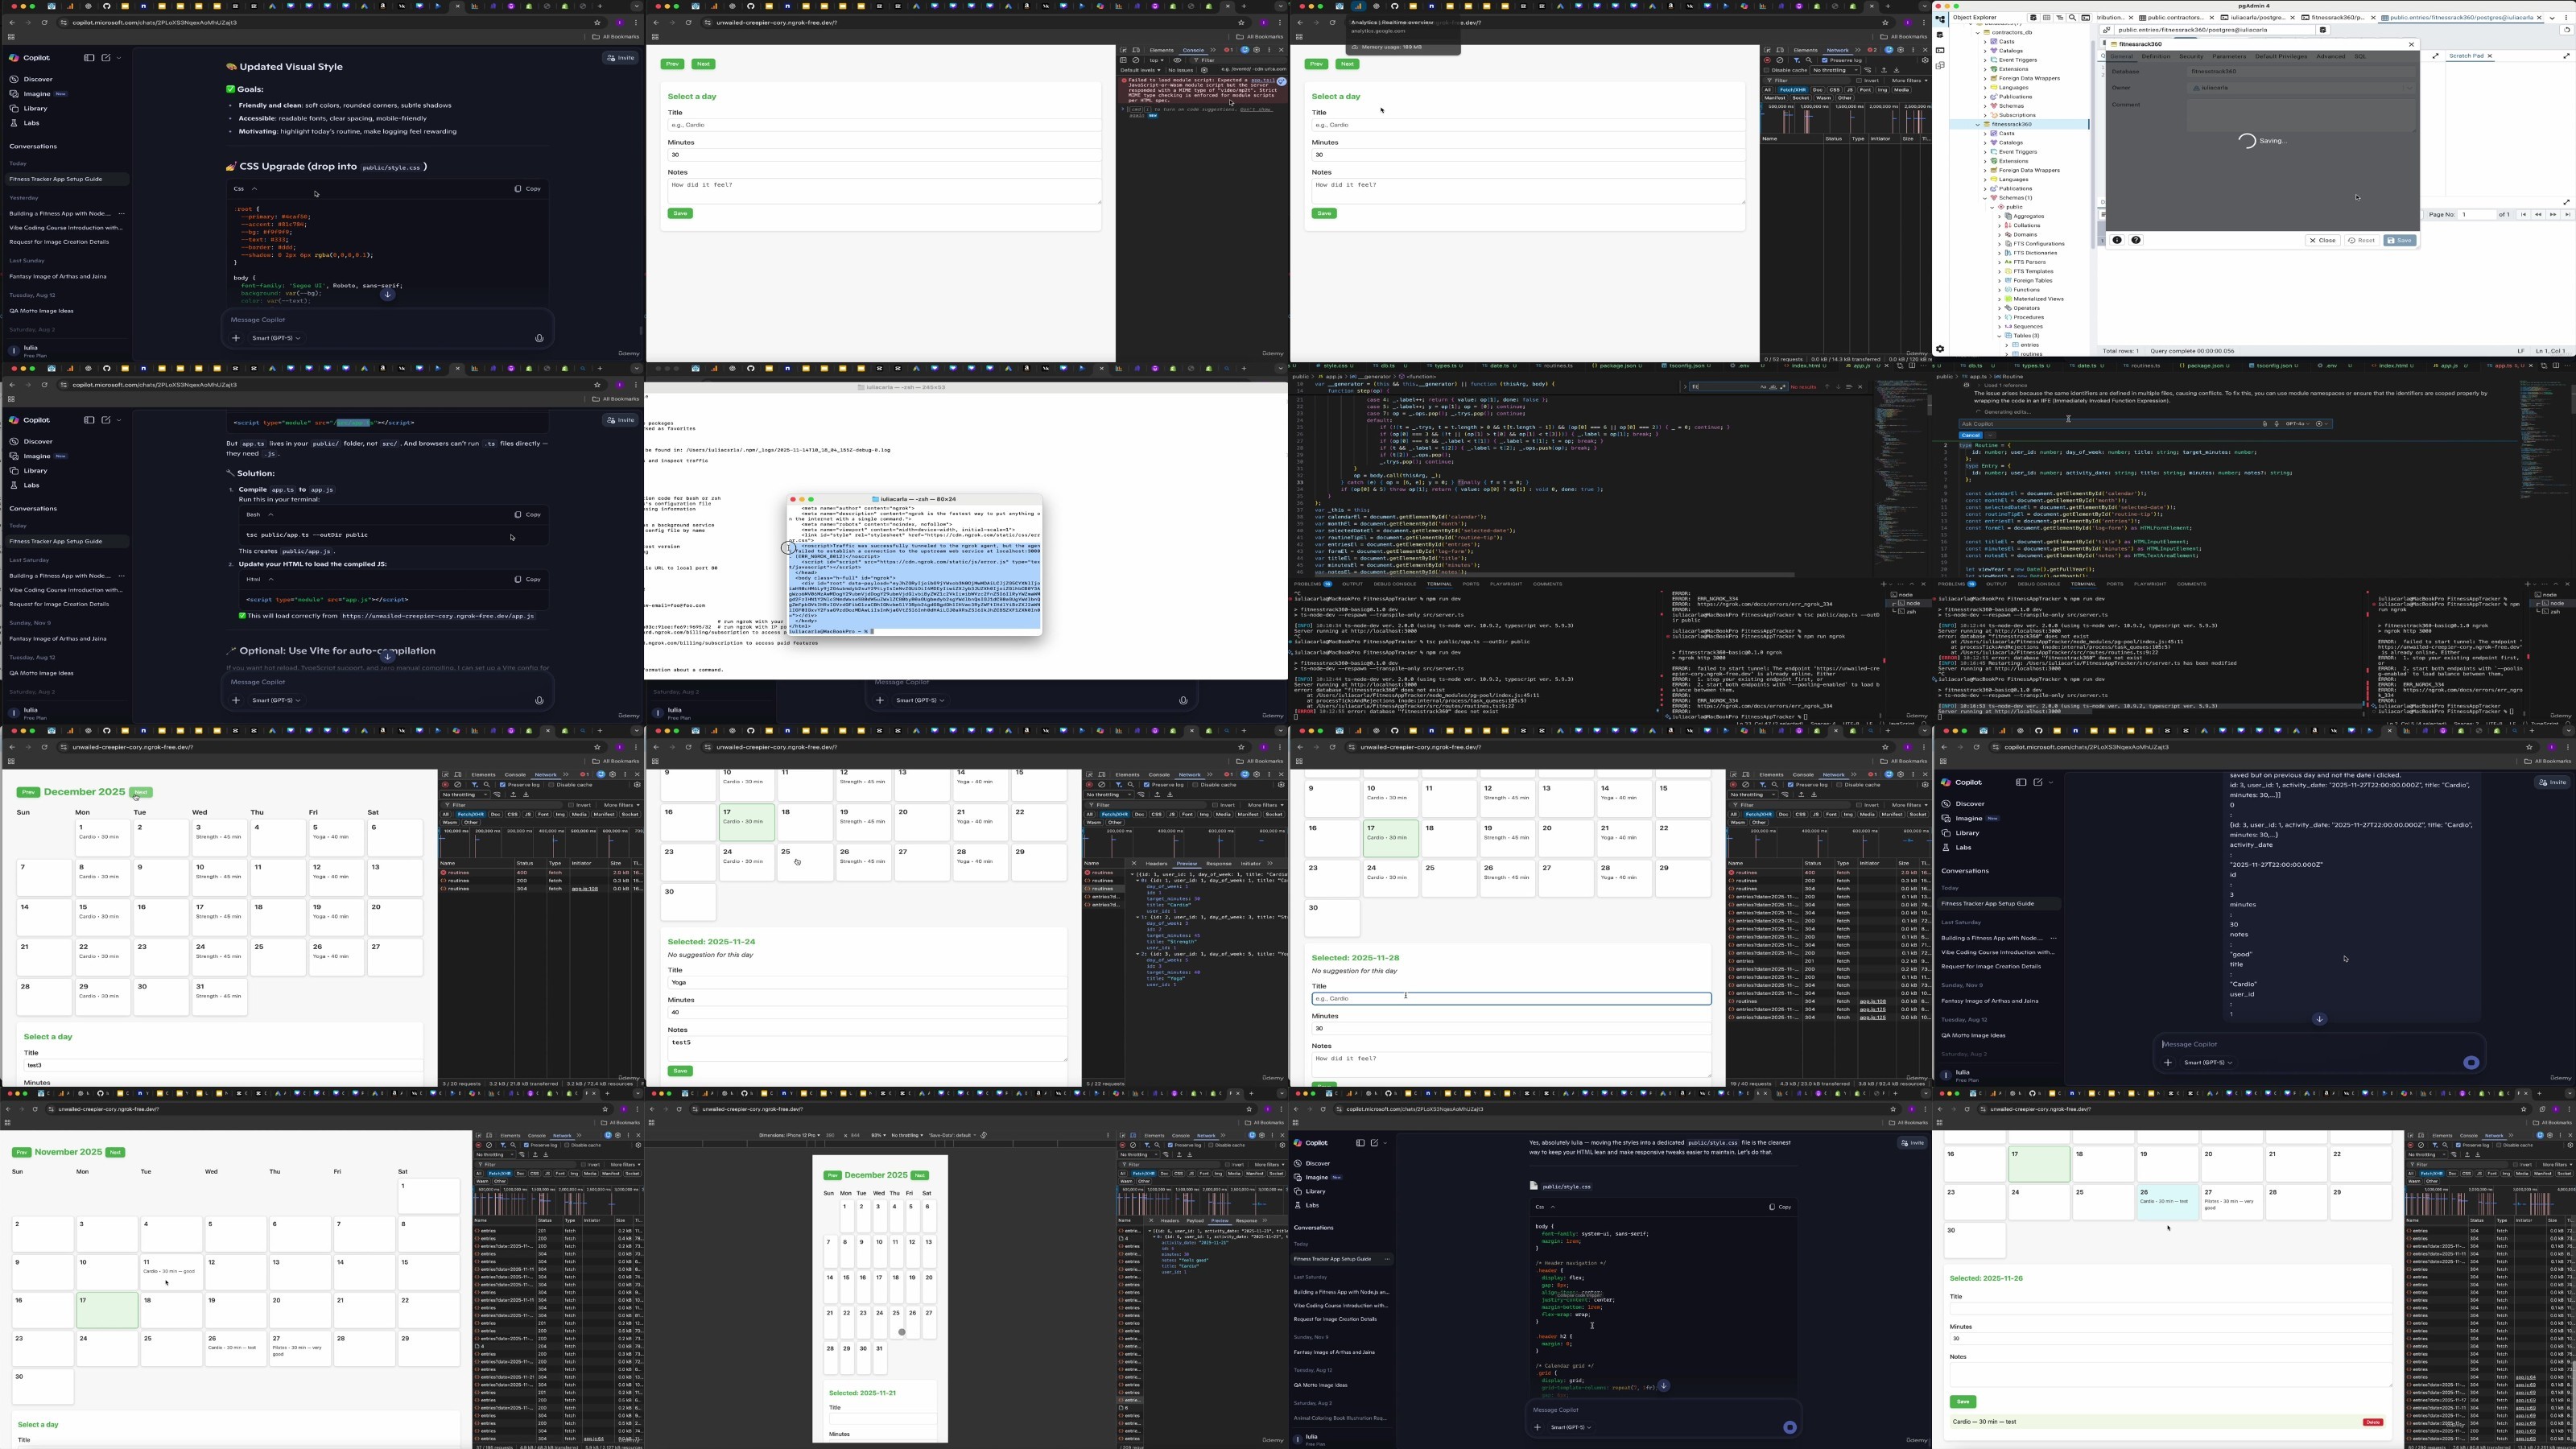This screenshot has width=2576, height=1449.
Task: Toggle 'Preserve log' in the 'Selected: 2025-11-24' window
Action: click(1146, 785)
